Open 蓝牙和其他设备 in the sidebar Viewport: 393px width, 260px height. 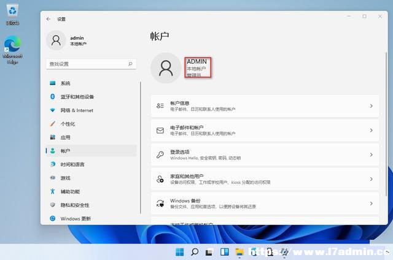point(91,97)
